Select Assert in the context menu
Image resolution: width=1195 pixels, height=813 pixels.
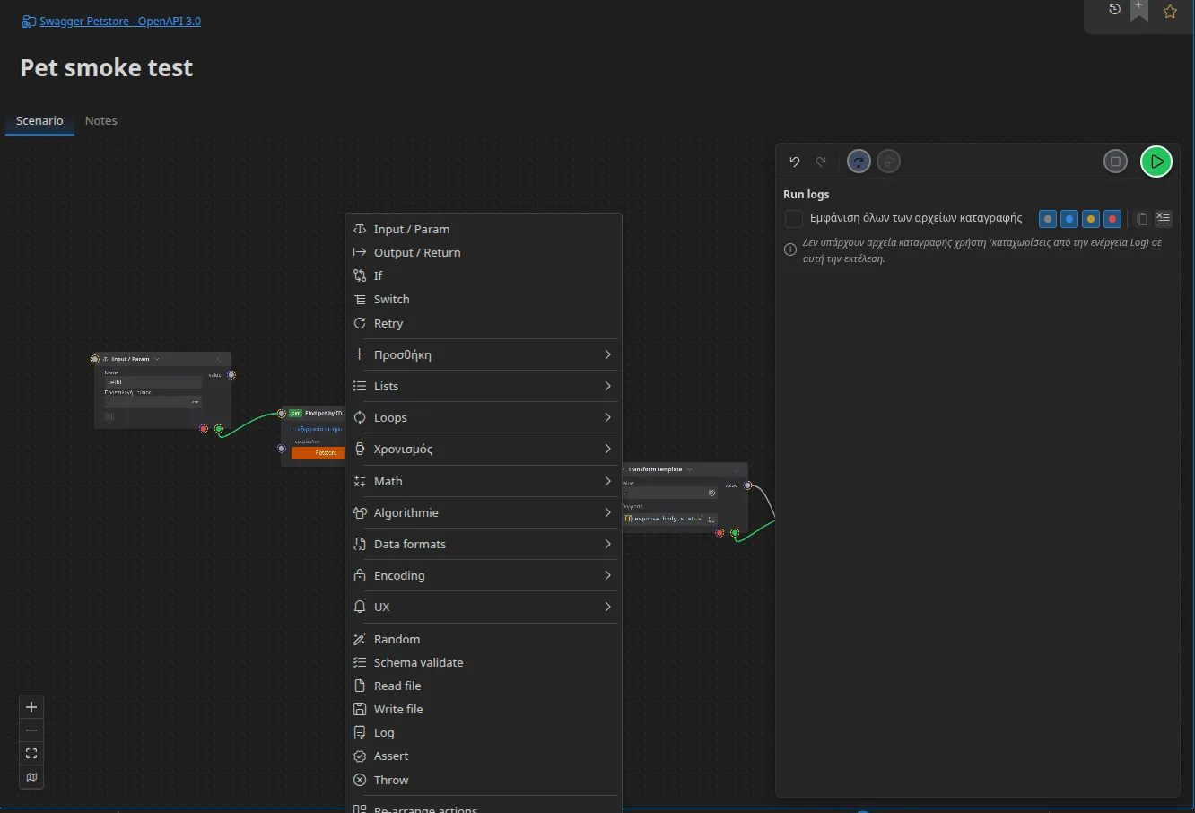[483, 756]
